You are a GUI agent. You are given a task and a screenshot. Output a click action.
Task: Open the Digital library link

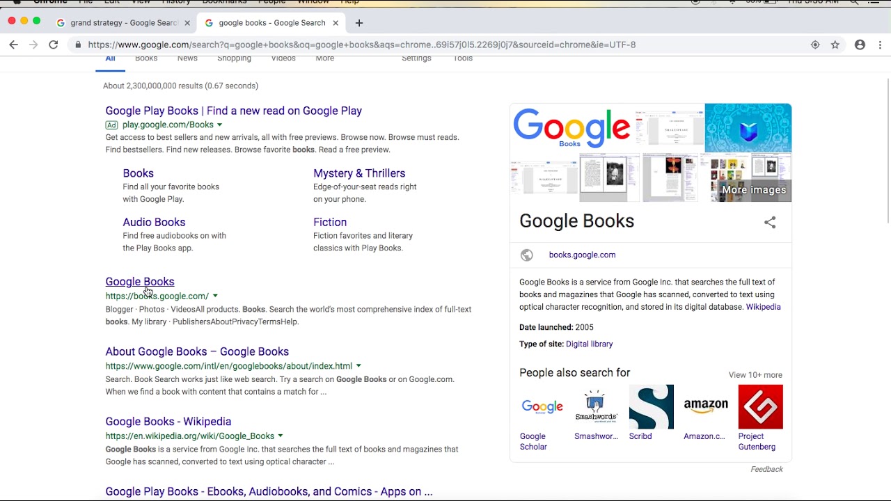point(590,344)
